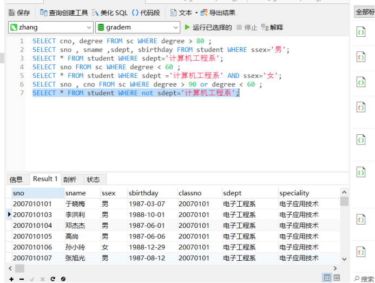375x283 pixels.
Task: Click the third code snippet icon in the right panel
Action: [x=361, y=82]
